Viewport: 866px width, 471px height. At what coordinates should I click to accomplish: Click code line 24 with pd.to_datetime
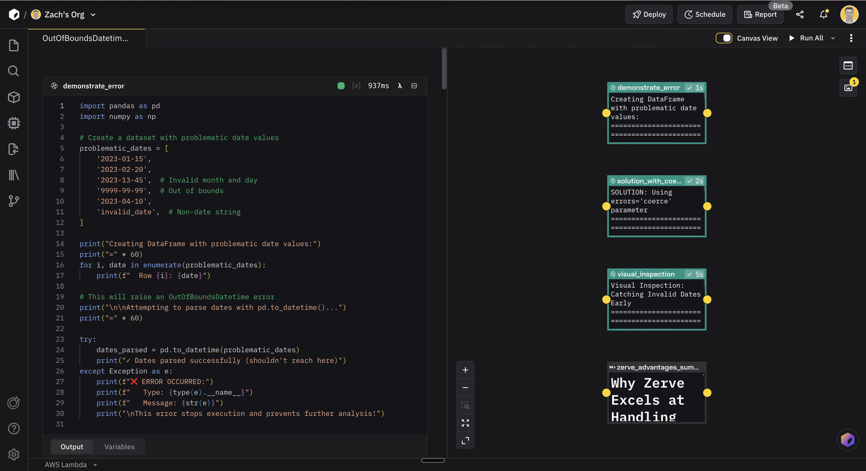click(x=198, y=350)
